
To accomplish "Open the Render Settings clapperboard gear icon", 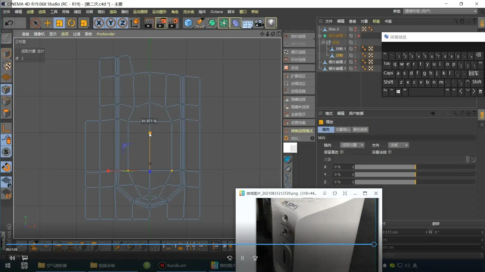I will tap(173, 23).
